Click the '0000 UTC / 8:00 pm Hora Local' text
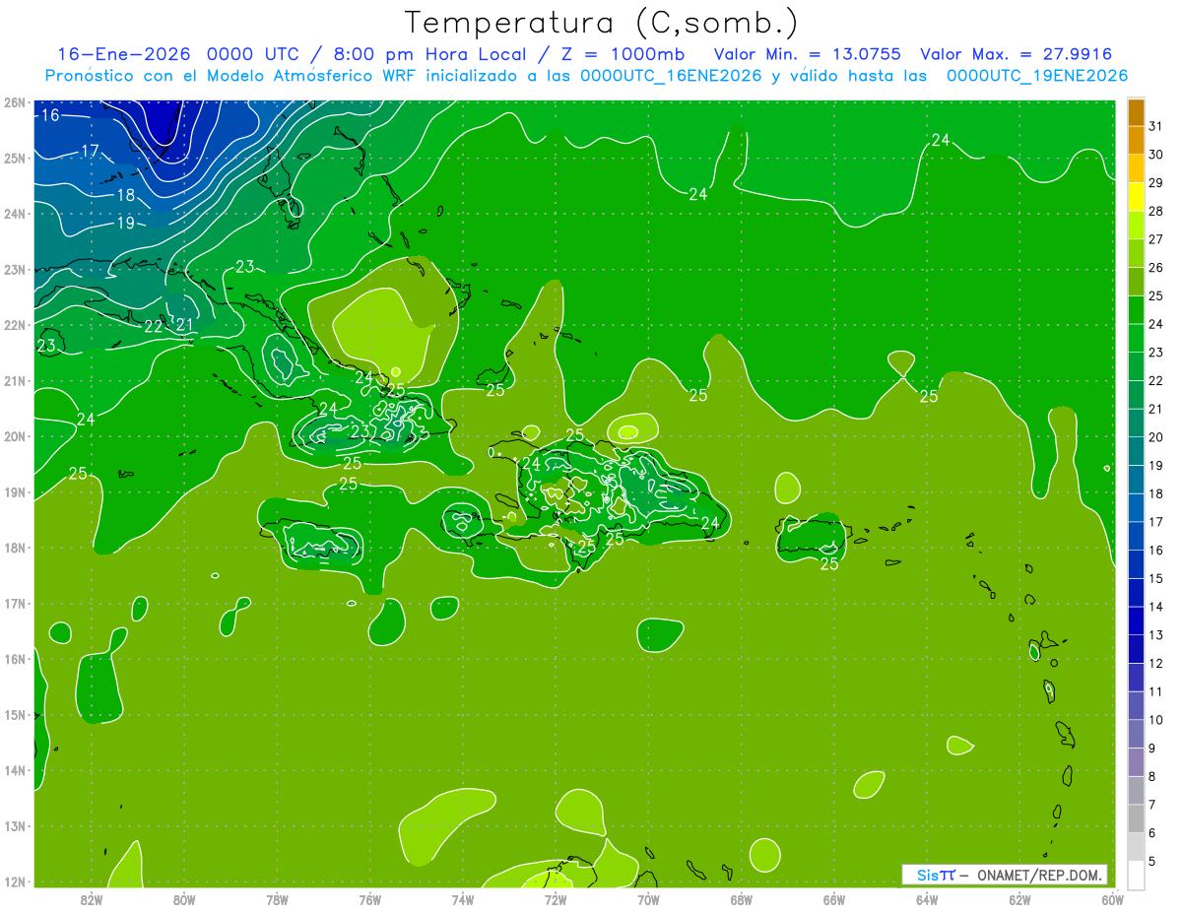This screenshot has height=913, width=1182. pyautogui.click(x=368, y=54)
